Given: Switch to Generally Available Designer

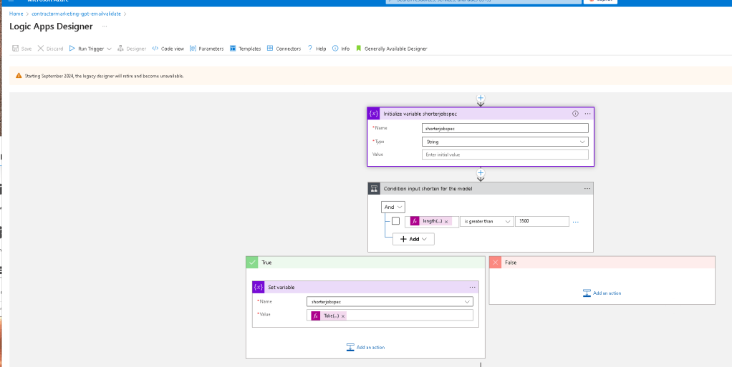Looking at the screenshot, I should (x=391, y=49).
